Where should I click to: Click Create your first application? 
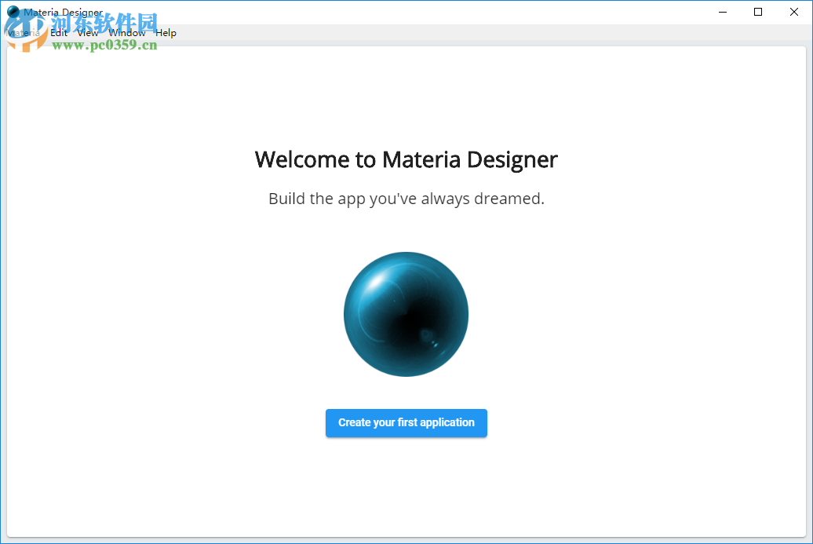pos(406,422)
